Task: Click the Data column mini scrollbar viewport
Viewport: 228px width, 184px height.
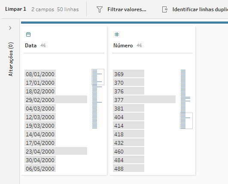Action: (98, 77)
